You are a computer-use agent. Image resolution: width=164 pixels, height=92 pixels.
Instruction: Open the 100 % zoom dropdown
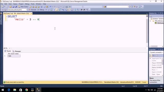9,48
